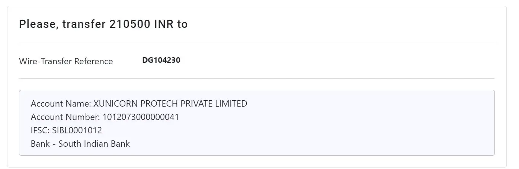Select the Wire-Transfer Reference label
The image size is (519, 169).
click(65, 61)
